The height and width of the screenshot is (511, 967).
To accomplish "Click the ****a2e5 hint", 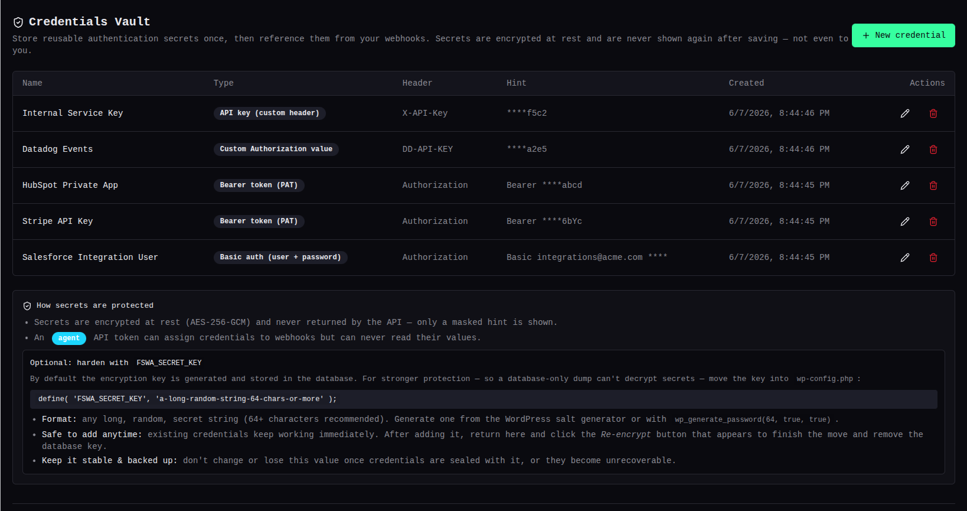I will tap(527, 149).
